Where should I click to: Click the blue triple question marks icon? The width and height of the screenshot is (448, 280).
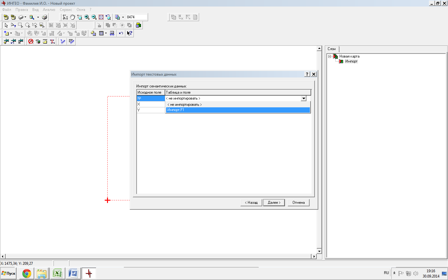click(x=63, y=41)
